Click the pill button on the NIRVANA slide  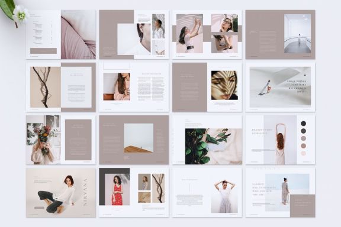(39, 208)
